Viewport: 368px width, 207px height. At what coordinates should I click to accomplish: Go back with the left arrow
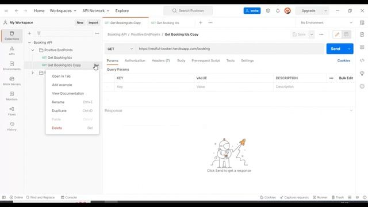coord(17,11)
